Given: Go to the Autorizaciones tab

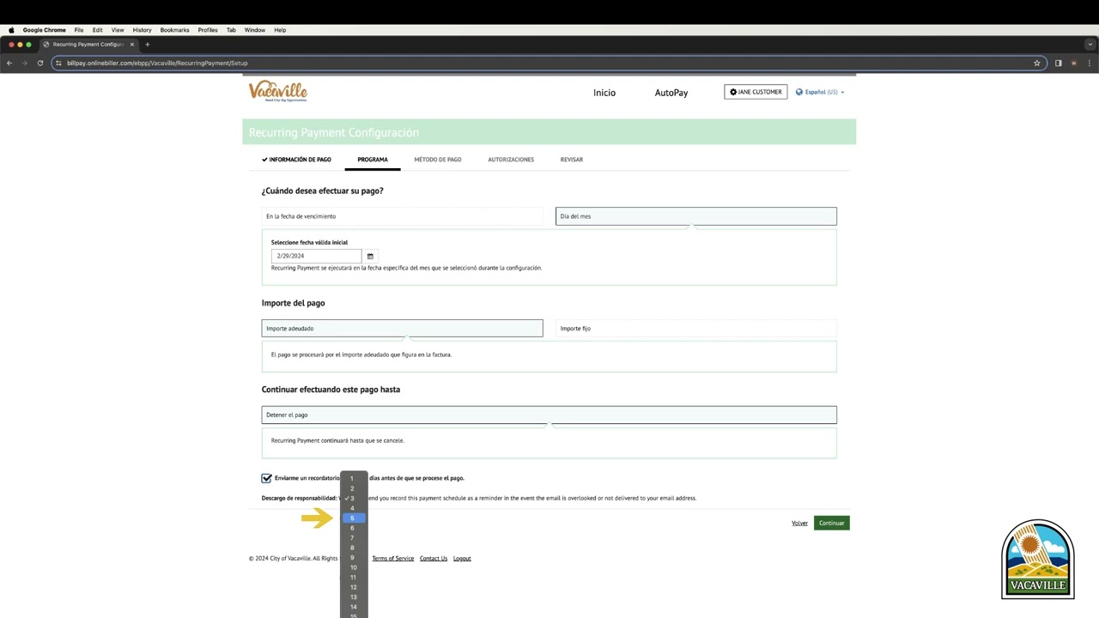Looking at the screenshot, I should pyautogui.click(x=511, y=160).
